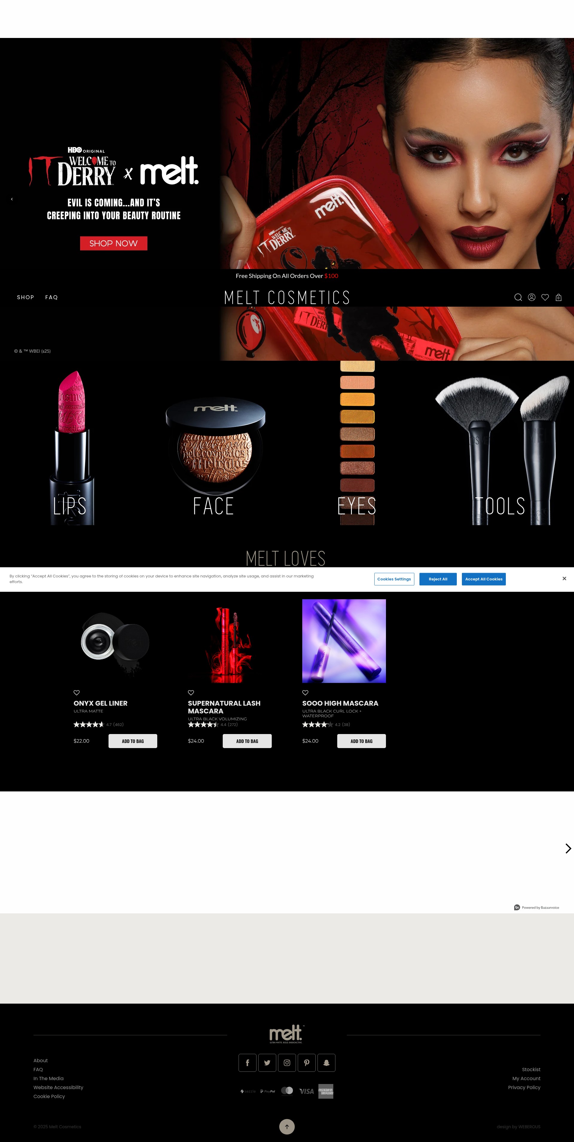Click the design by WEBEROUS link
The width and height of the screenshot is (574, 1142).
click(519, 1126)
